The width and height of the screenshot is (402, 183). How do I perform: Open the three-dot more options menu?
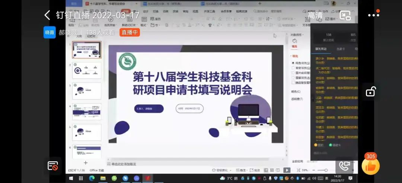pyautogui.click(x=374, y=15)
